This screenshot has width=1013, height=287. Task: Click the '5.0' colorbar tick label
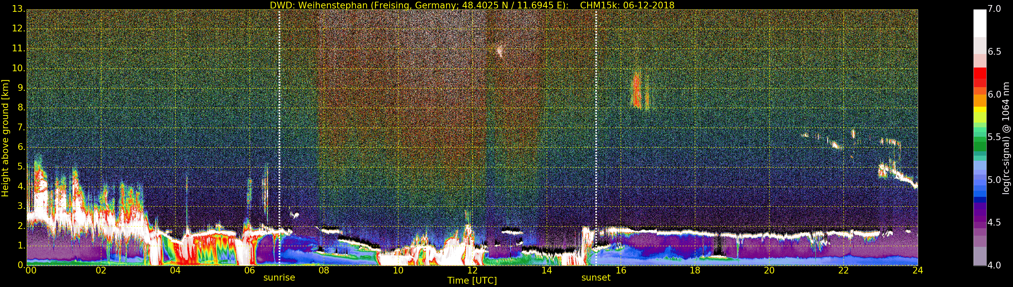click(994, 180)
